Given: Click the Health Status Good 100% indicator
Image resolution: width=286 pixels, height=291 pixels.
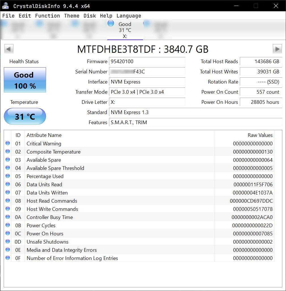Looking at the screenshot, I should pyautogui.click(x=25, y=80).
